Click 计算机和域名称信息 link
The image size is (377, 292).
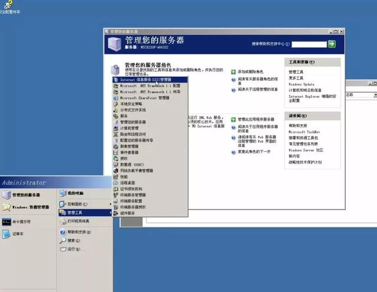coord(305,90)
